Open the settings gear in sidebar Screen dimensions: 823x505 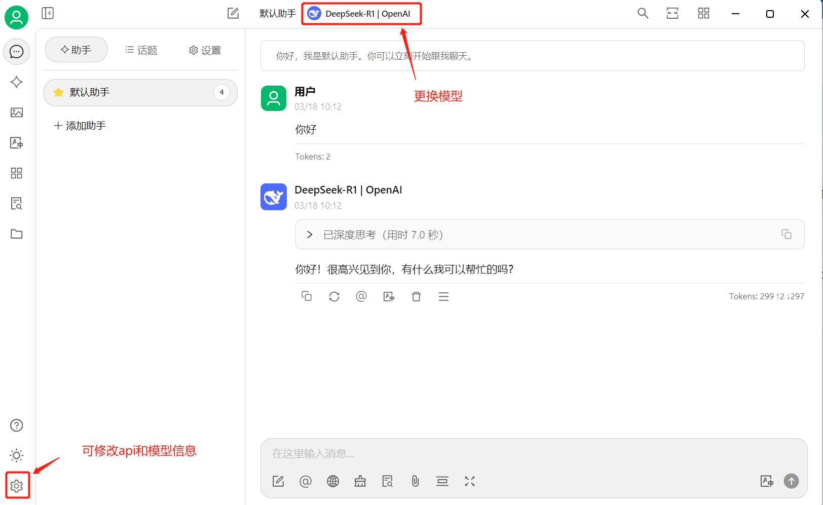pos(17,486)
